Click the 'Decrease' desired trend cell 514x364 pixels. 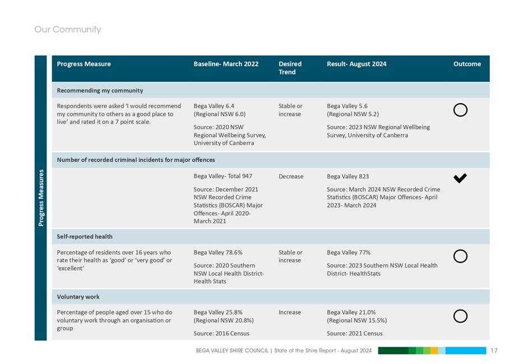291,177
